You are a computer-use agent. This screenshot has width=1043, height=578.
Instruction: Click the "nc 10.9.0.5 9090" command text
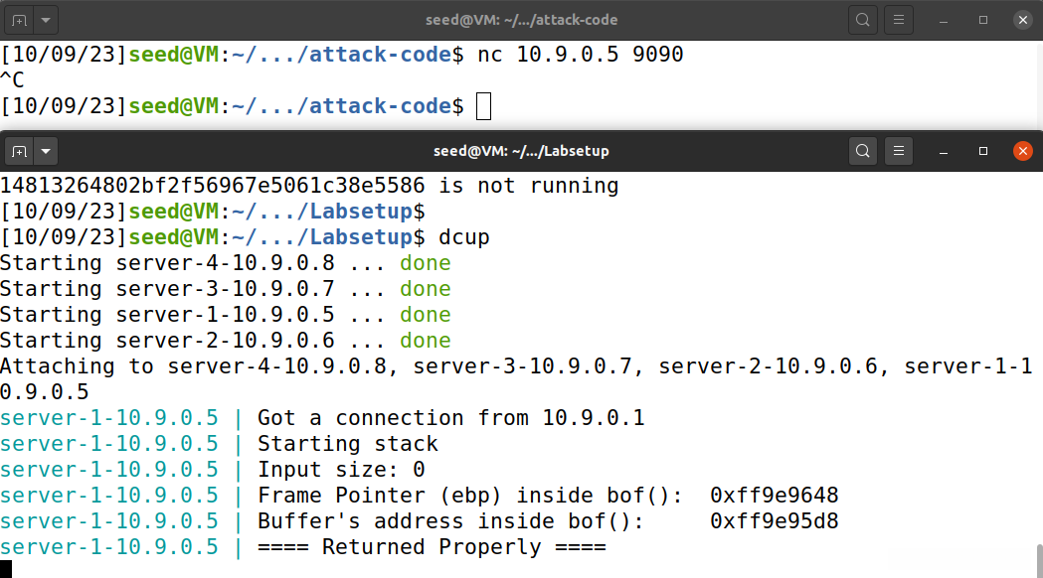tap(581, 55)
